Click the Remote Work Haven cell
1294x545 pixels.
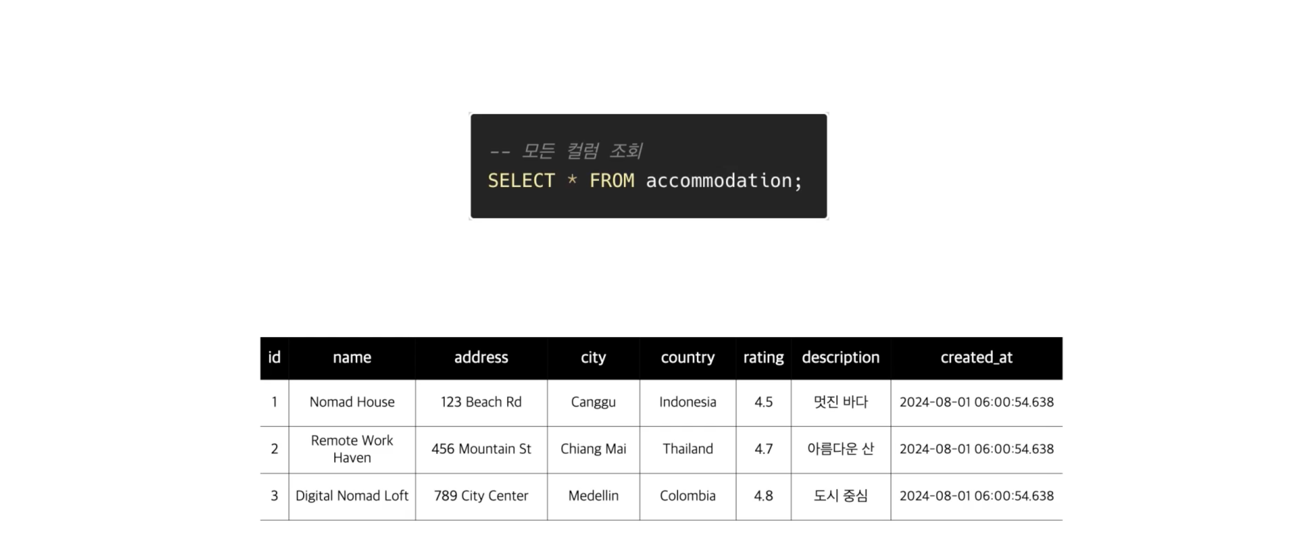pyautogui.click(x=351, y=449)
